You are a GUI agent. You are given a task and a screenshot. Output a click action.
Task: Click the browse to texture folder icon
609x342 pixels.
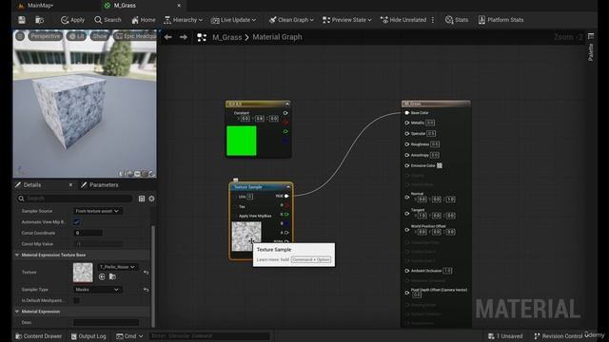click(112, 276)
